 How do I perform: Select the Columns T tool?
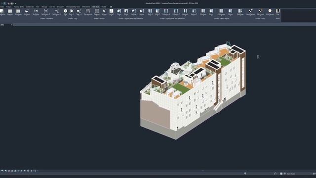[x=176, y=12]
